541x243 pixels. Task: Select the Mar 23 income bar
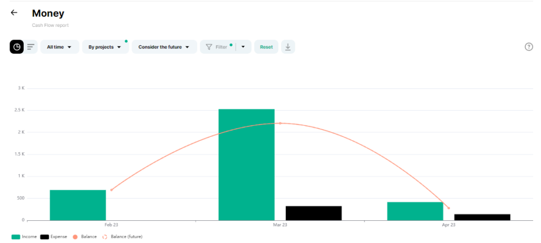pyautogui.click(x=247, y=164)
